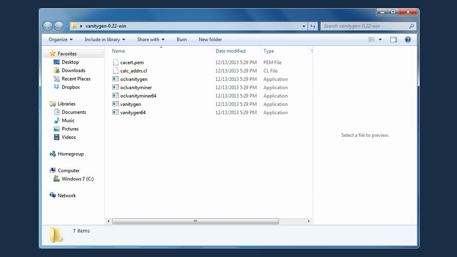Click the horizontal scrollbar right arrow
The width and height of the screenshot is (457, 257).
coord(309,221)
